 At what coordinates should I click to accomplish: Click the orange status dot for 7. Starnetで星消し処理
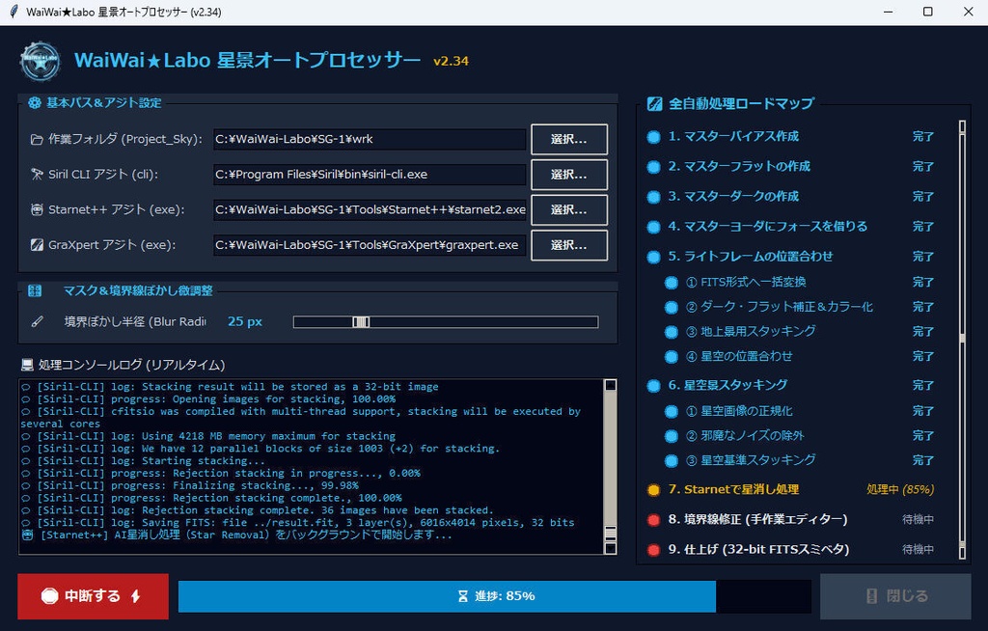[653, 490]
